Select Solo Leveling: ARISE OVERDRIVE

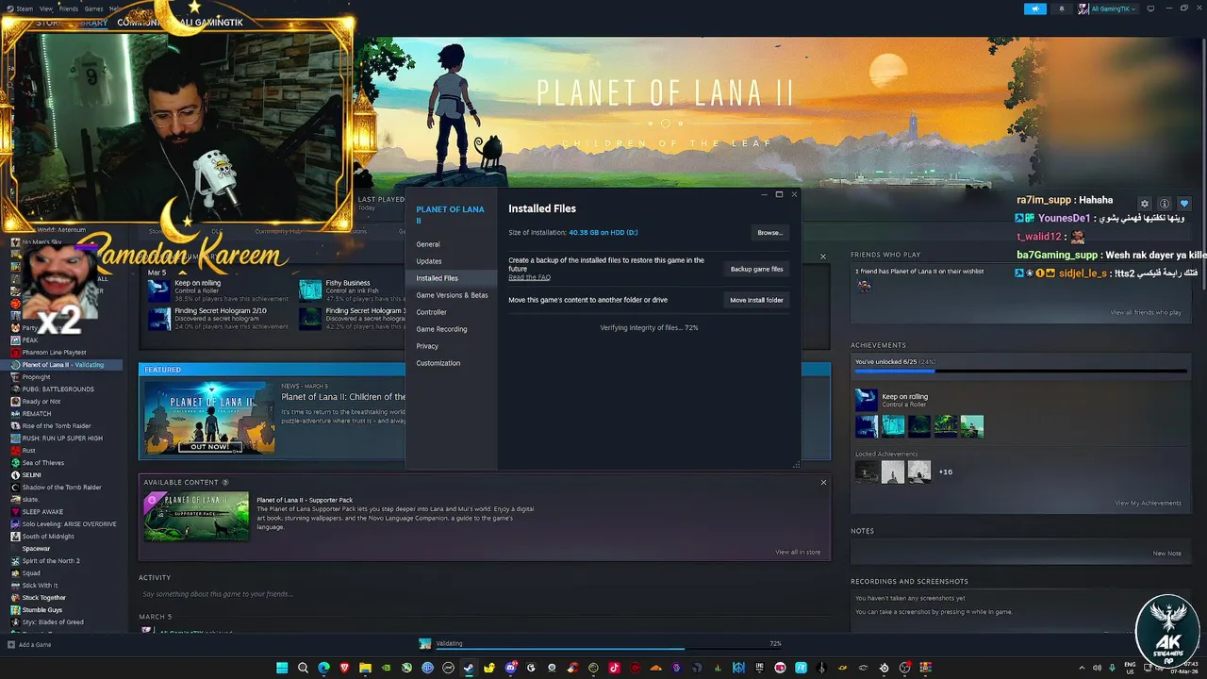70,524
